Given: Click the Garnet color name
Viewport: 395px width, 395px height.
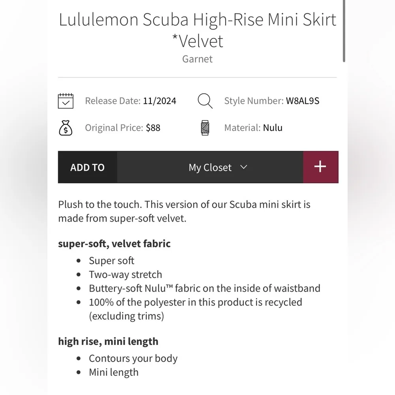Looking at the screenshot, I should pyautogui.click(x=197, y=59).
